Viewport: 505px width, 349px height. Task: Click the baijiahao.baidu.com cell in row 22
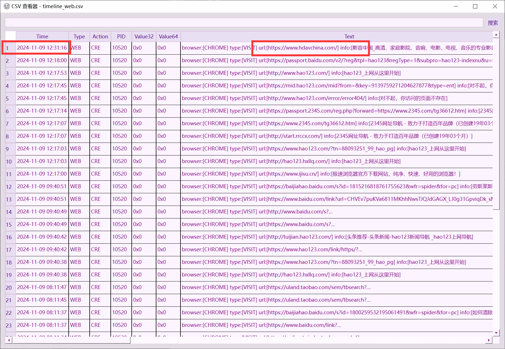(337, 313)
